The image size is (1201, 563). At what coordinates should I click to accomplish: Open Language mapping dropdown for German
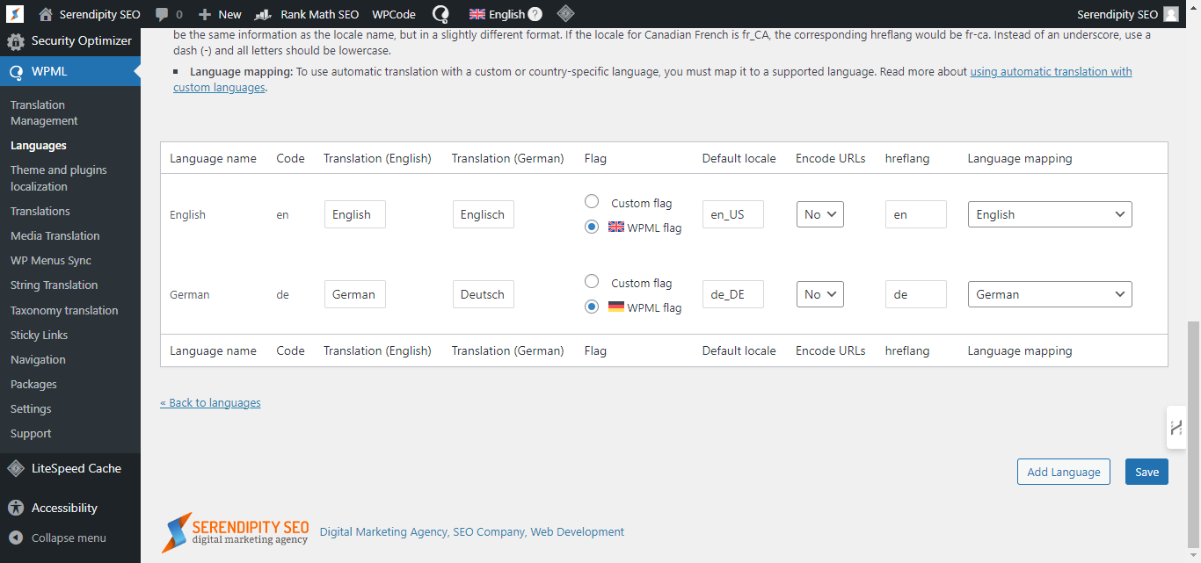click(x=1050, y=294)
